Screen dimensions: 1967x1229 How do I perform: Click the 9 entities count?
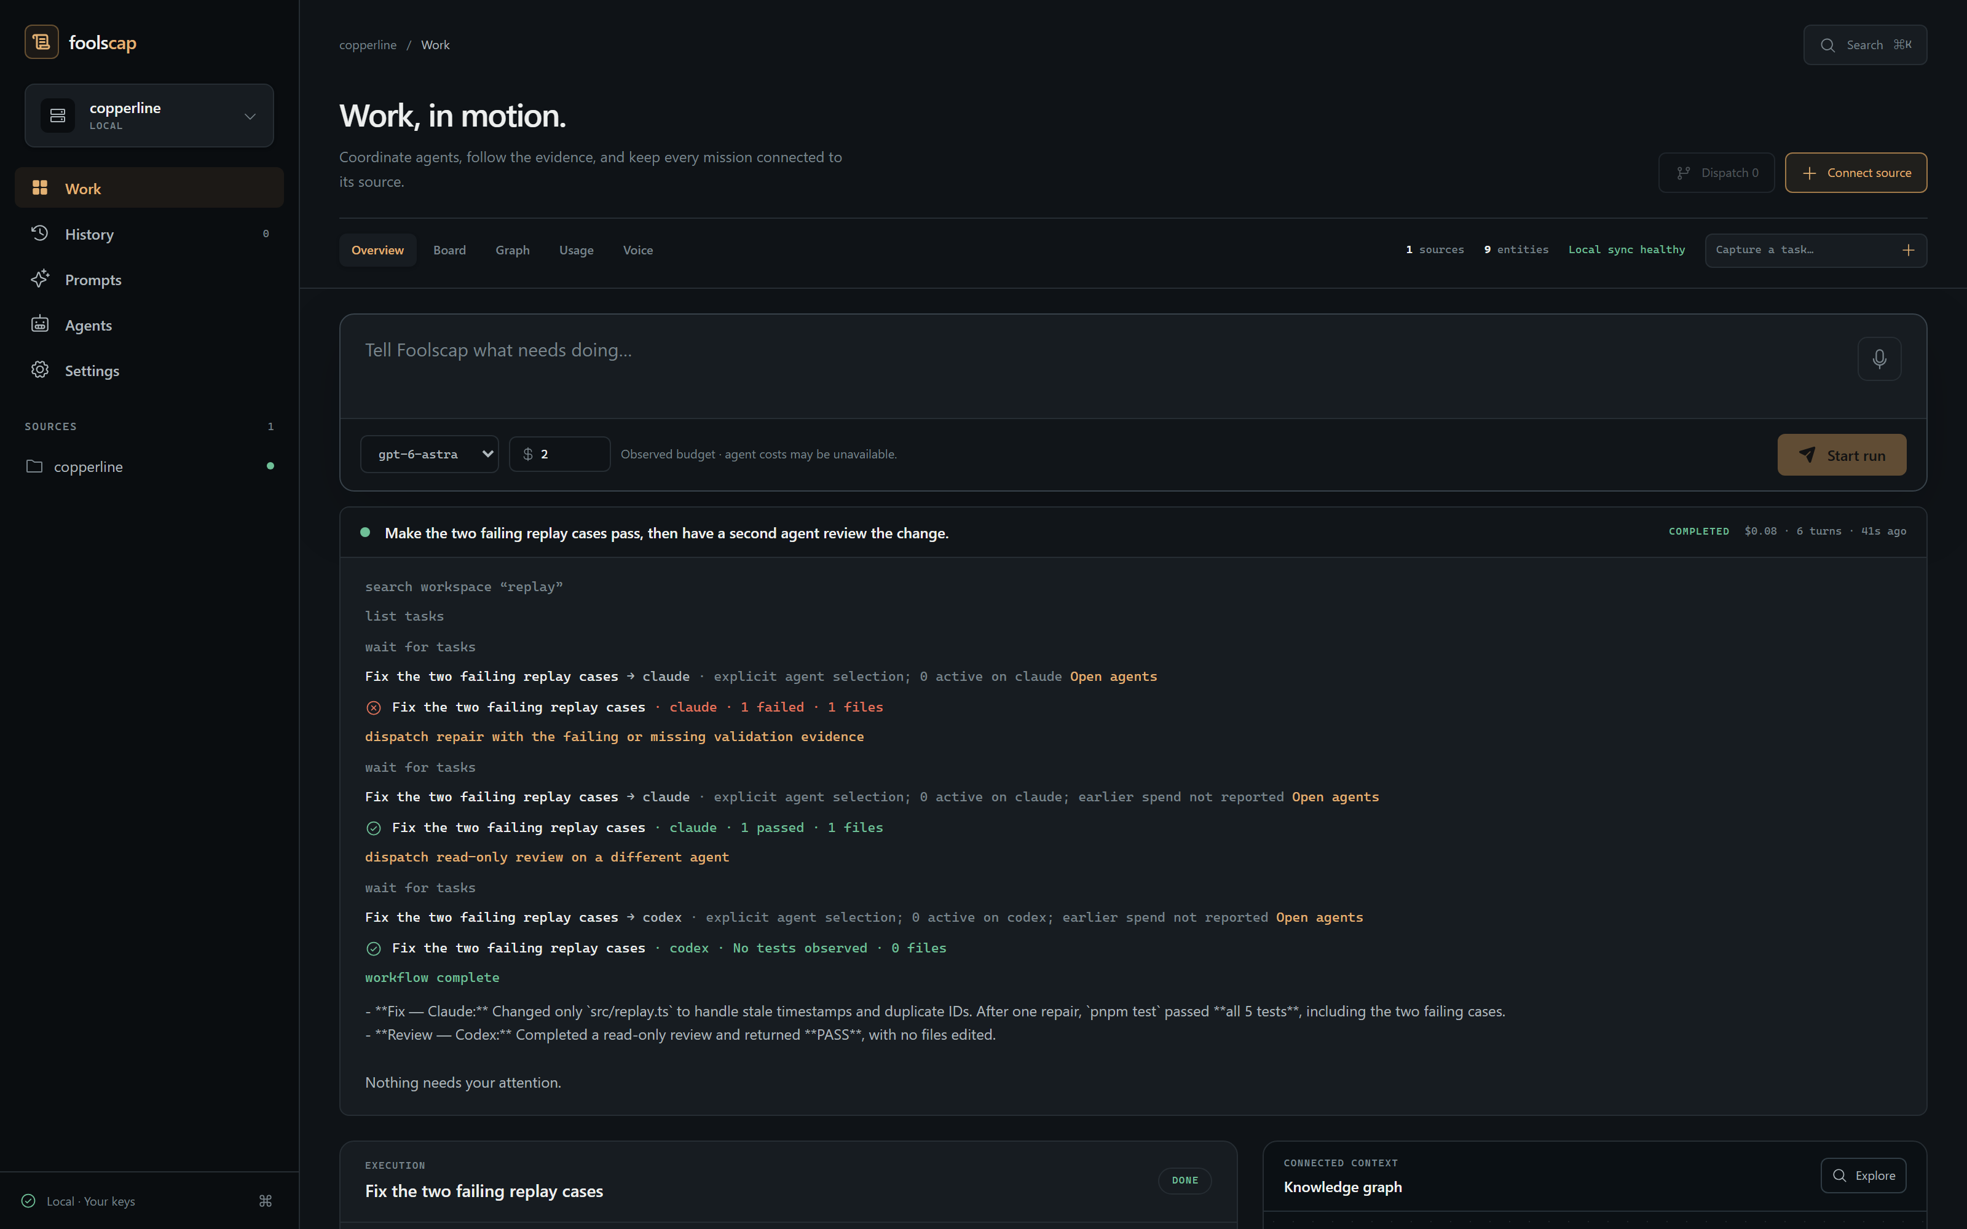tap(1516, 249)
